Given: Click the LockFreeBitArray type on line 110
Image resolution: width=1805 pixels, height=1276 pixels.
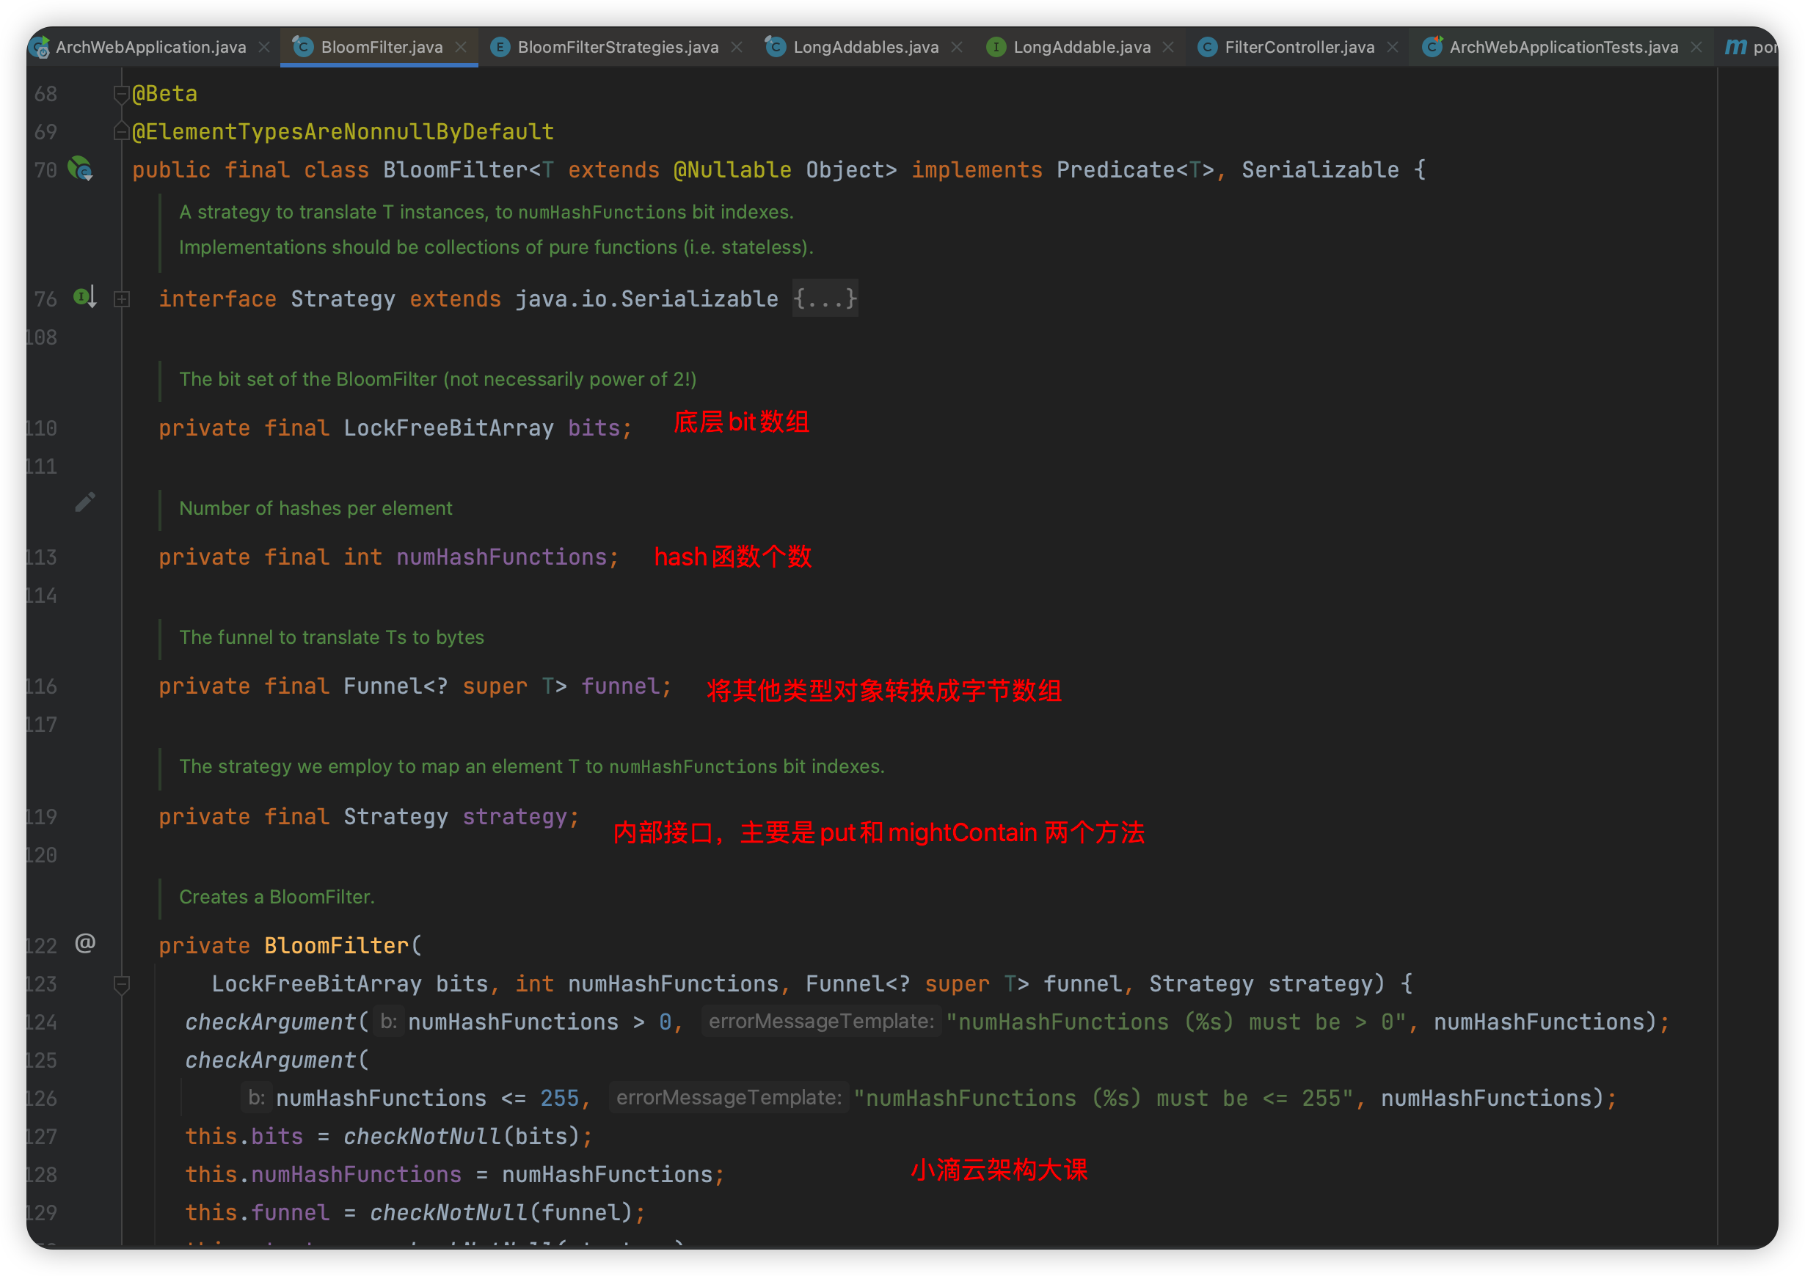Looking at the screenshot, I should click(x=448, y=428).
